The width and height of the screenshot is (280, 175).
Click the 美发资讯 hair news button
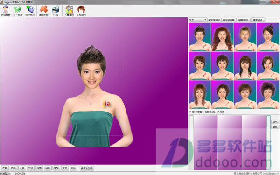pos(258,20)
